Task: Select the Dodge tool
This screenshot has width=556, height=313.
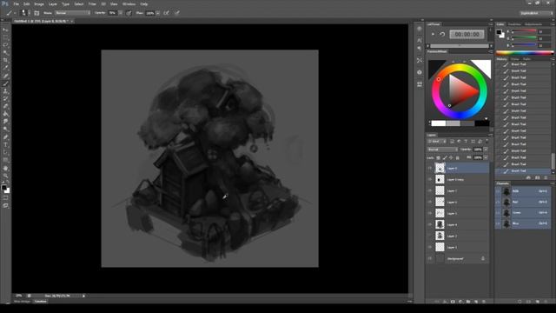Action: click(x=5, y=130)
